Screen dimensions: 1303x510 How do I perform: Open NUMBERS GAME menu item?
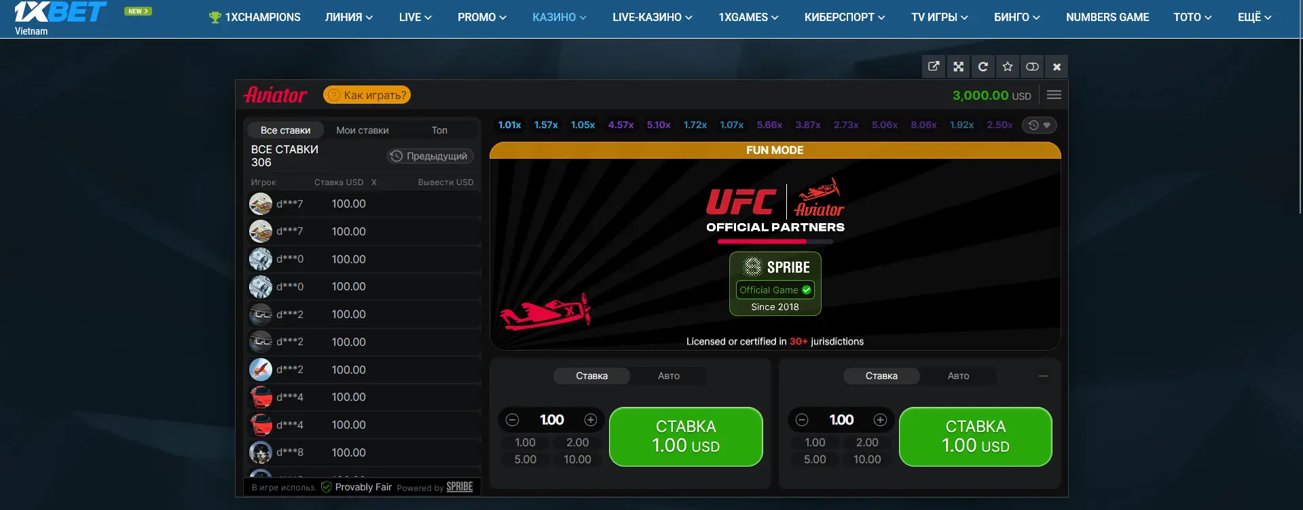pos(1107,17)
